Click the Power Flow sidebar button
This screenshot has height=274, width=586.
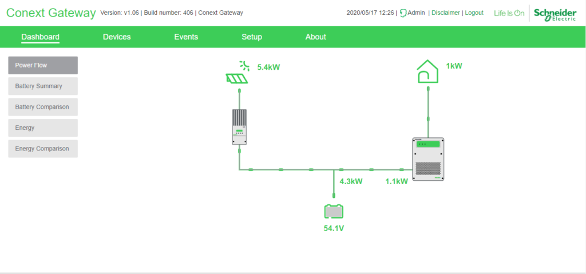click(x=43, y=65)
